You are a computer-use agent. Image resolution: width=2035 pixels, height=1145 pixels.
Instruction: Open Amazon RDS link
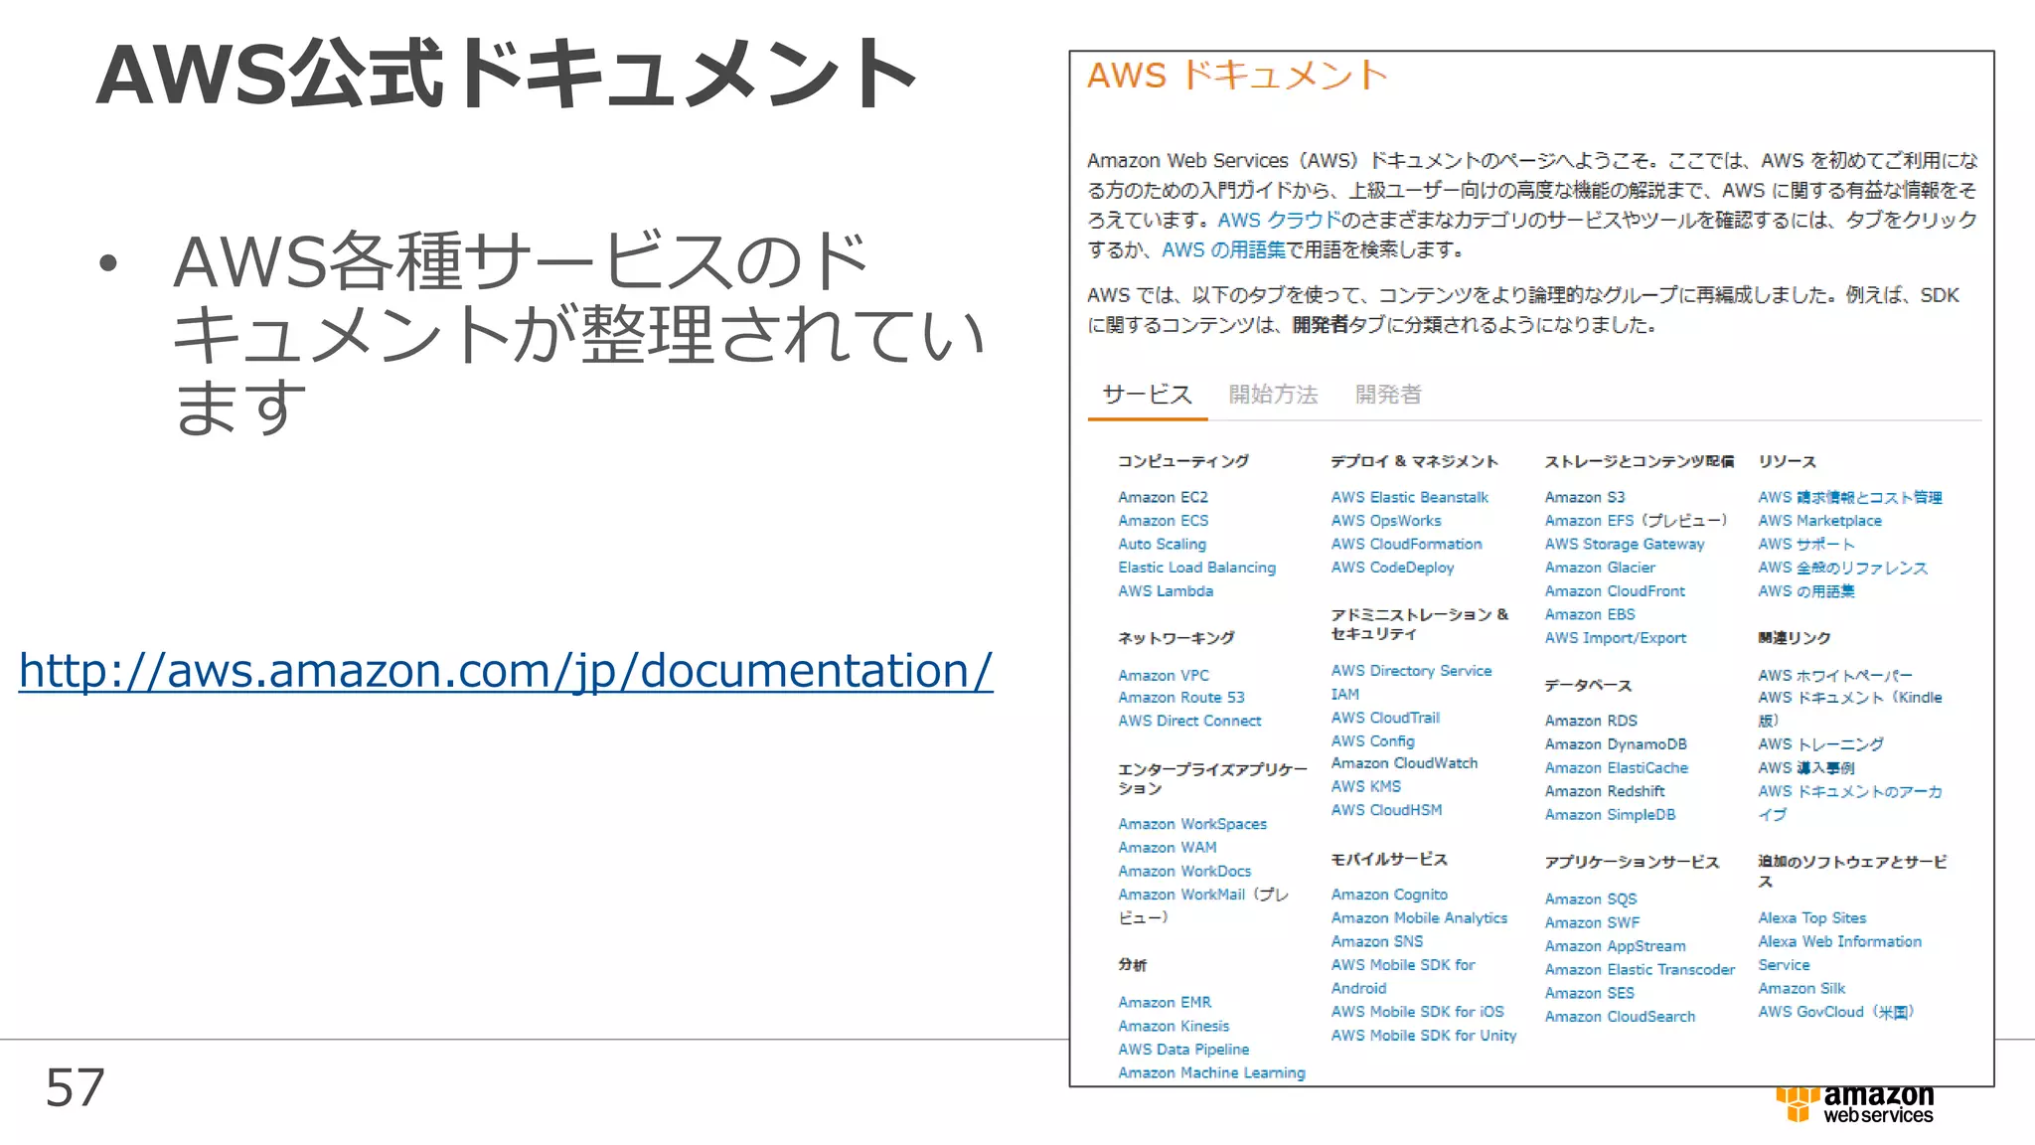click(x=1591, y=722)
